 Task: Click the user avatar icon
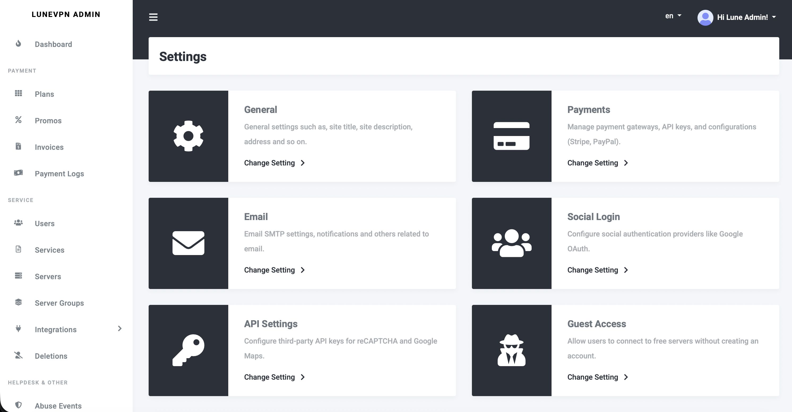[x=705, y=17]
